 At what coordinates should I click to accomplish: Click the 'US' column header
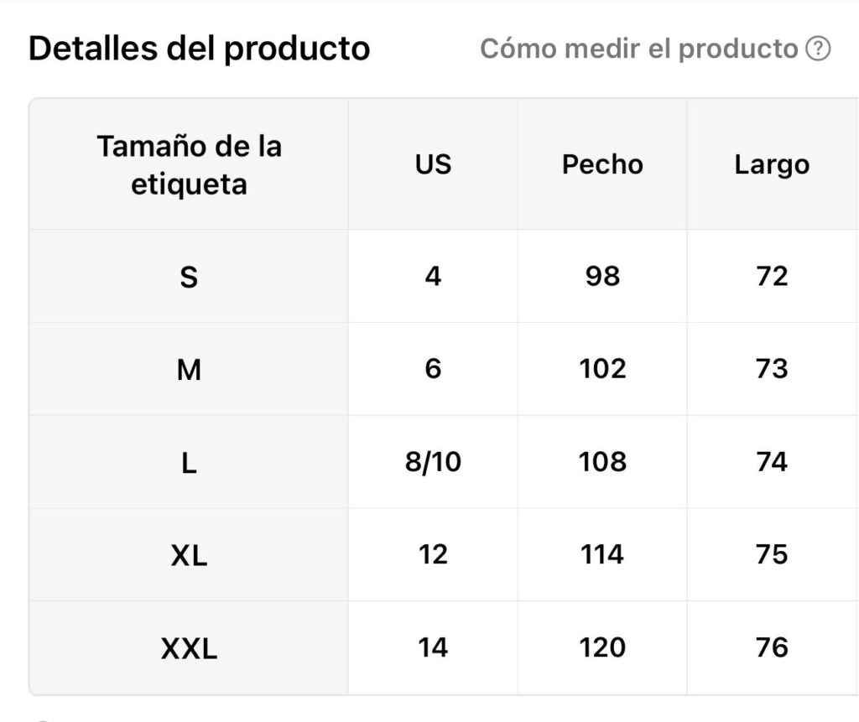tap(433, 164)
